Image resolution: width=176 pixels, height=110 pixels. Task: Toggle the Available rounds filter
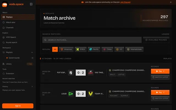coord(156,40)
